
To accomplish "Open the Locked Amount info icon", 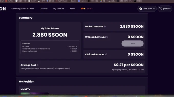I will [x=105, y=26].
